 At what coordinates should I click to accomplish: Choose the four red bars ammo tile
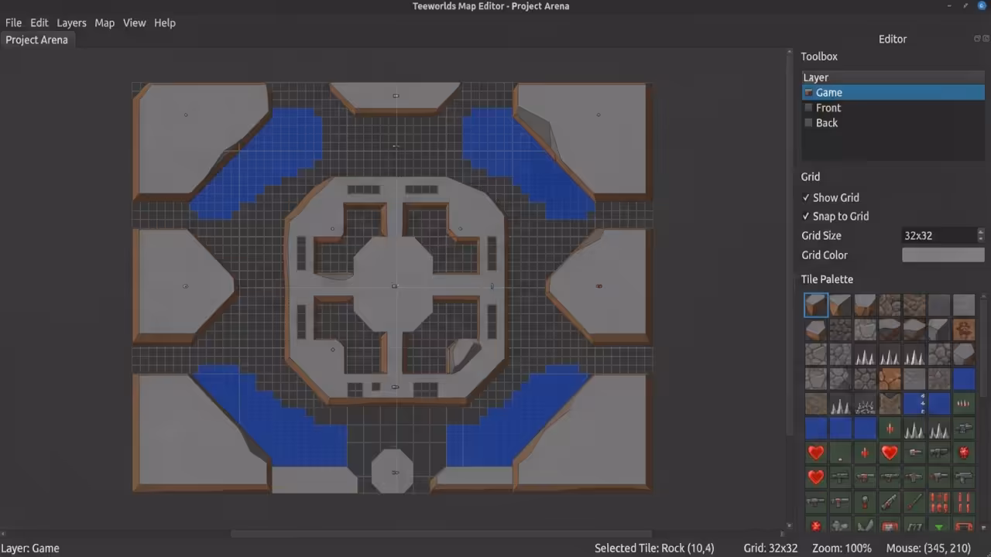click(964, 502)
